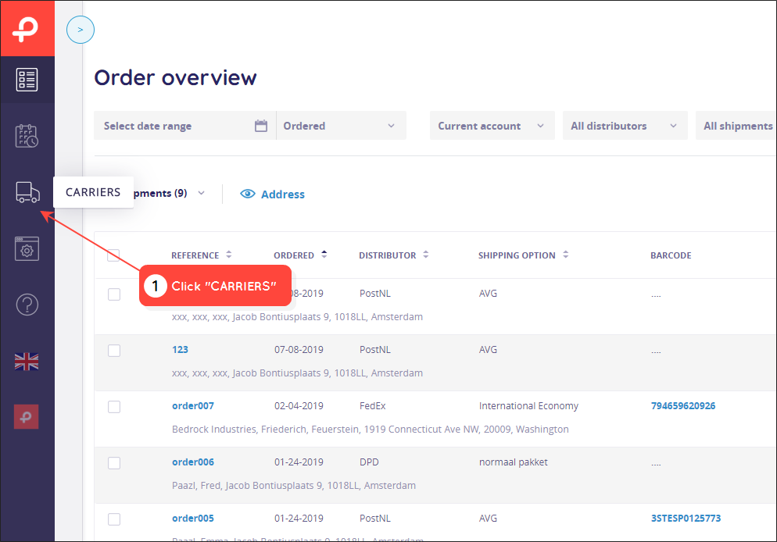Change language via the UK flag icon
Image resolution: width=777 pixels, height=542 pixels.
click(x=27, y=362)
